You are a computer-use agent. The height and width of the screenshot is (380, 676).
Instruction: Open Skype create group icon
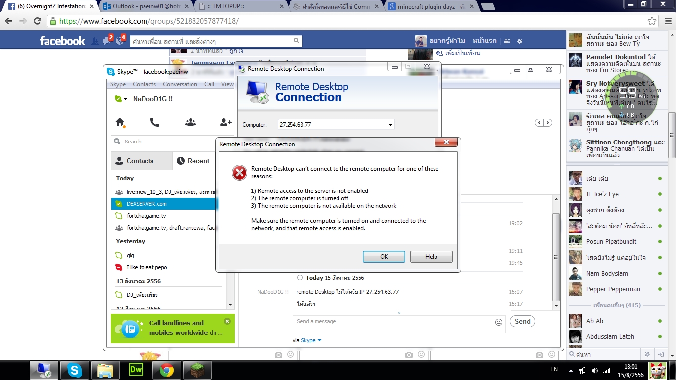tap(191, 122)
